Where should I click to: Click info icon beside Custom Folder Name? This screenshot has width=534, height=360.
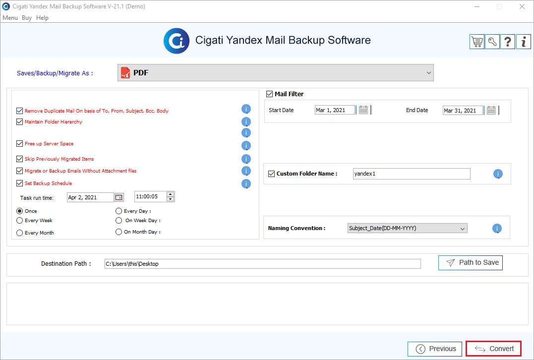click(498, 174)
